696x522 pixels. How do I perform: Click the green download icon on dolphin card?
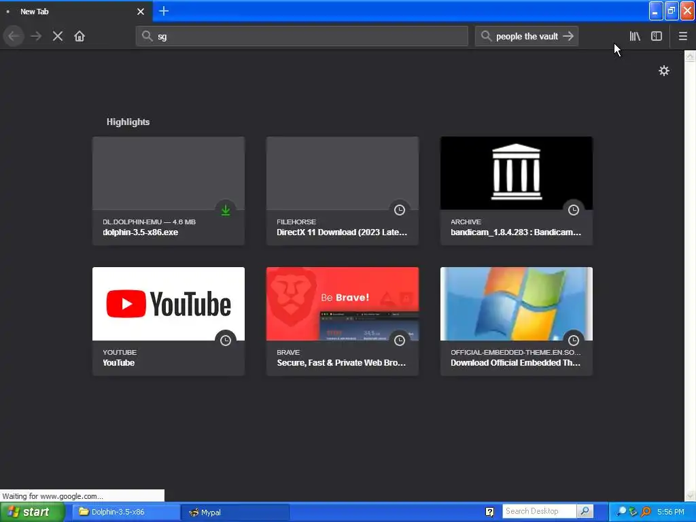coord(226,210)
